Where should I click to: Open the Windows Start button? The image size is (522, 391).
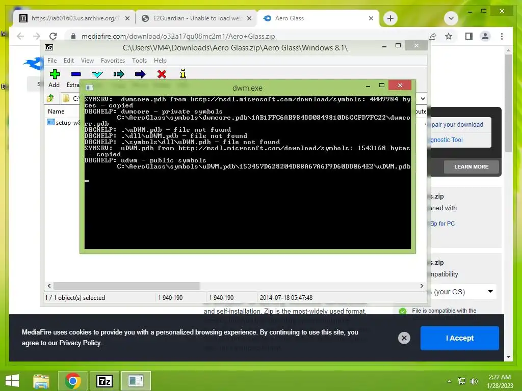[x=12, y=381]
